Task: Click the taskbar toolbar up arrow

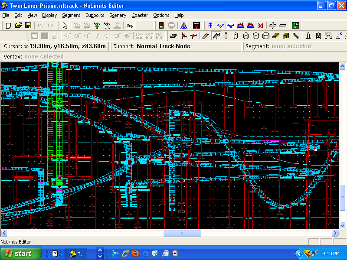Action: [x=100, y=250]
